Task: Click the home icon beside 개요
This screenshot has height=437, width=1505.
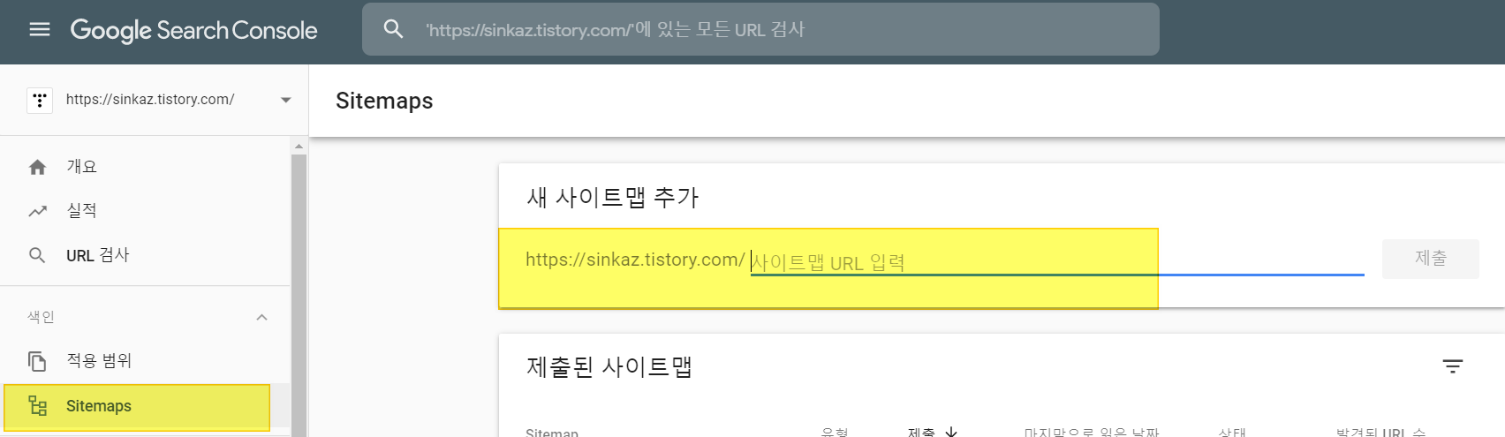Action: [x=37, y=167]
